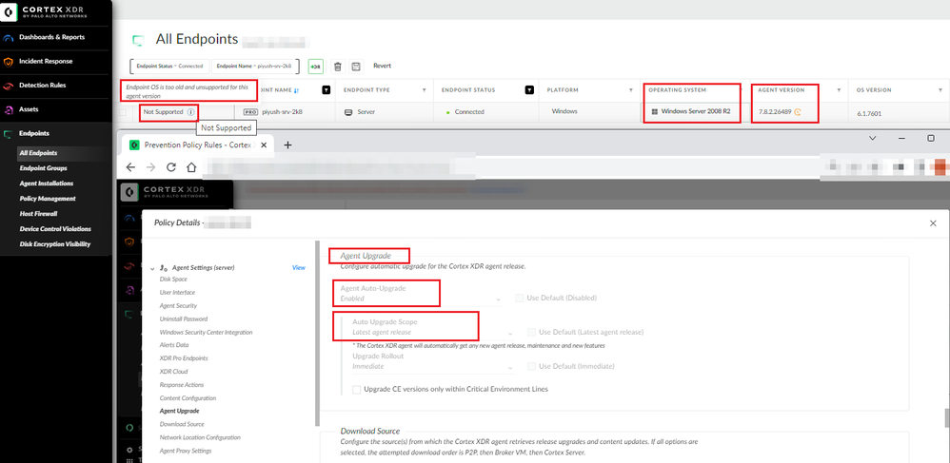Select Windows Security Center Integration tree item

pos(206,332)
